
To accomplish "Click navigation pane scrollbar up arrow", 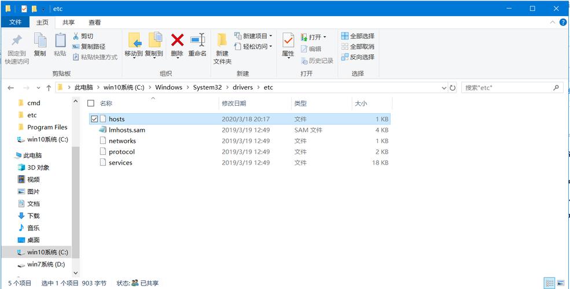I will pyautogui.click(x=76, y=101).
